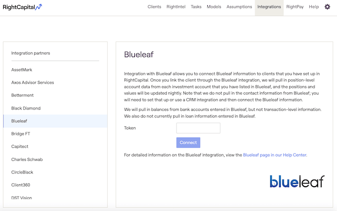Open the Clients tab
This screenshot has width=337, height=211.
(x=154, y=7)
